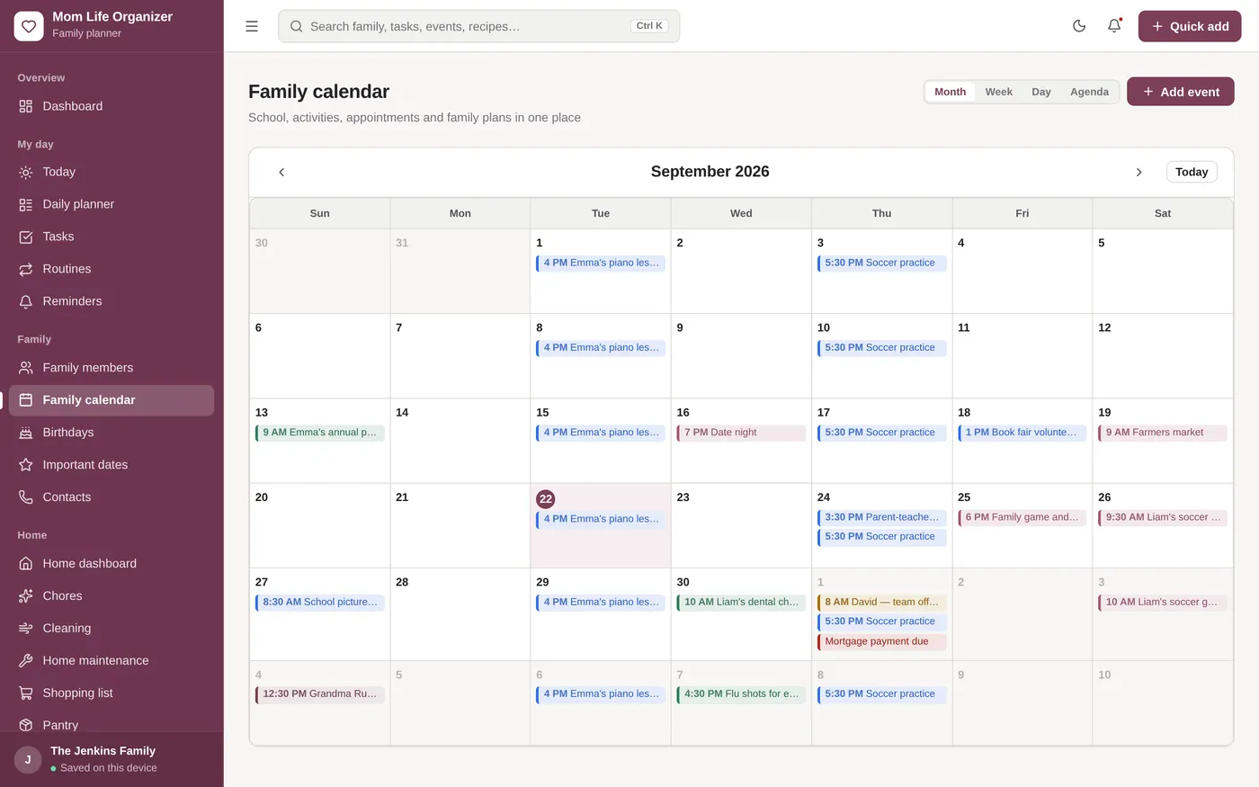Image resolution: width=1259 pixels, height=787 pixels.
Task: Open Home maintenance wrench icon
Action: [26, 661]
